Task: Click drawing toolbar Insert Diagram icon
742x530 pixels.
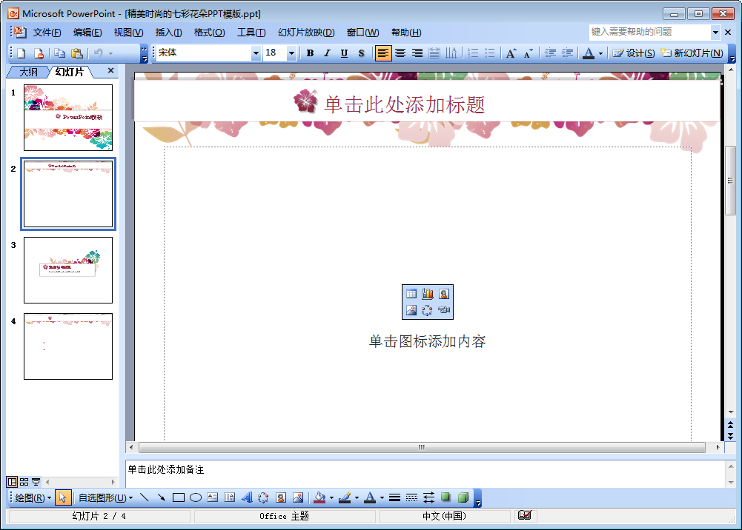Action: point(264,497)
